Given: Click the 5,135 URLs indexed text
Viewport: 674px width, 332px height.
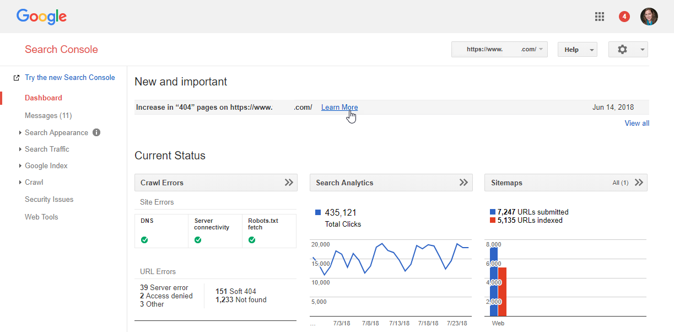Looking at the screenshot, I should 530,220.
